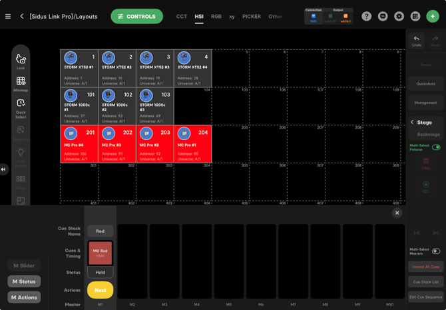Viewport: 446px width, 310px height.
Task: Collapse the Stage panel chevron
Action: (412, 123)
